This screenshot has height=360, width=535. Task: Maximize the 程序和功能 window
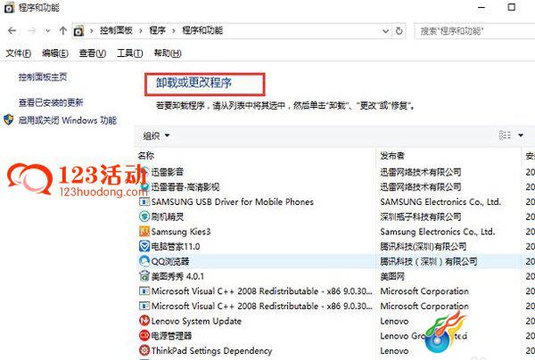pos(512,7)
